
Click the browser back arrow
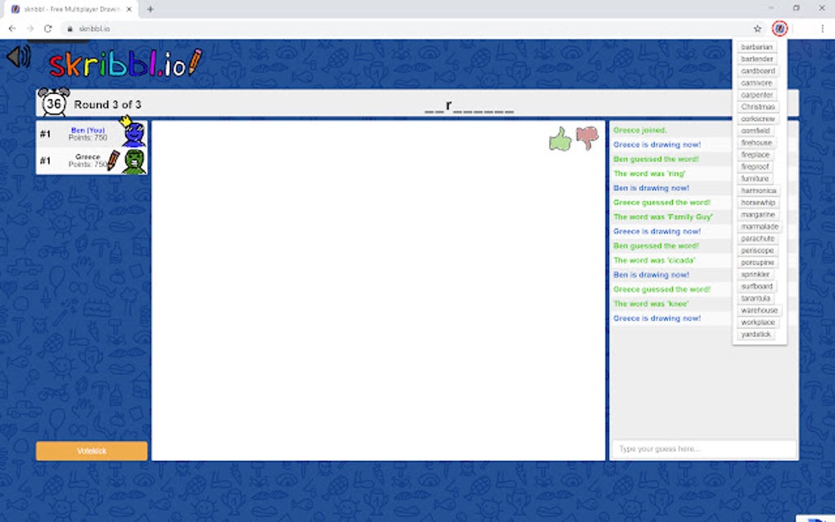tap(11, 27)
